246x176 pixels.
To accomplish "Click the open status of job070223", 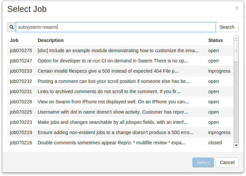I will pos(213,122).
